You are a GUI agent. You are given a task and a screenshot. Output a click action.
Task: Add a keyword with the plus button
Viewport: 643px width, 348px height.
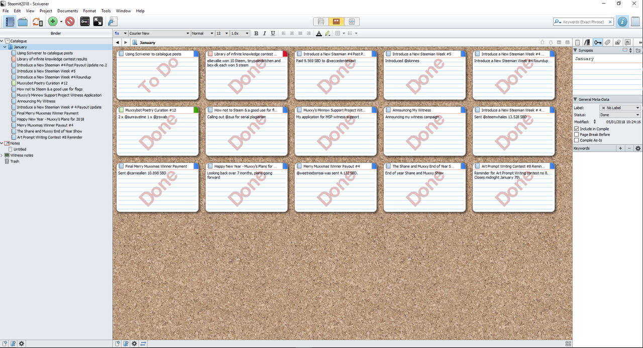click(620, 148)
